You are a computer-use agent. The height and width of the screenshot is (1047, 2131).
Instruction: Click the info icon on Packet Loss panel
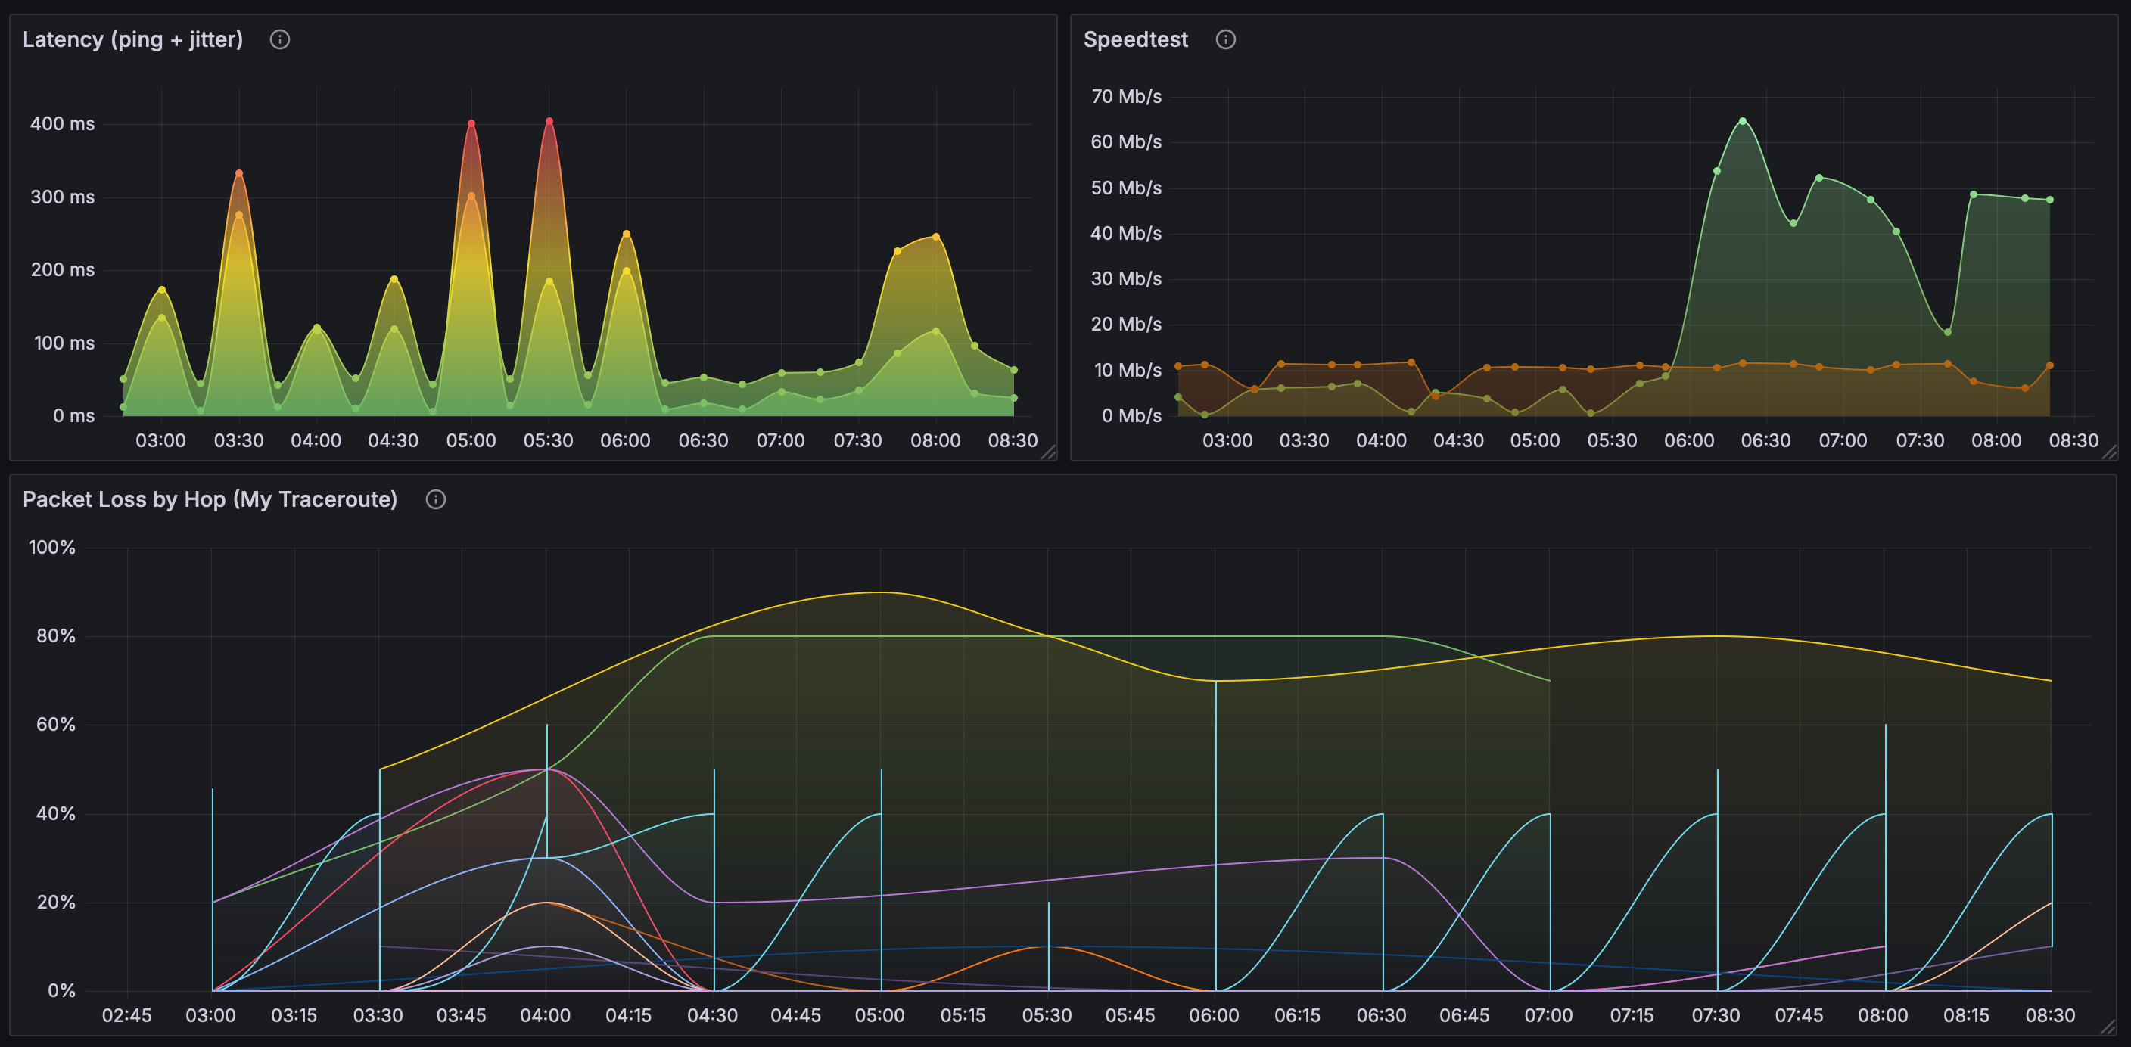[x=436, y=499]
